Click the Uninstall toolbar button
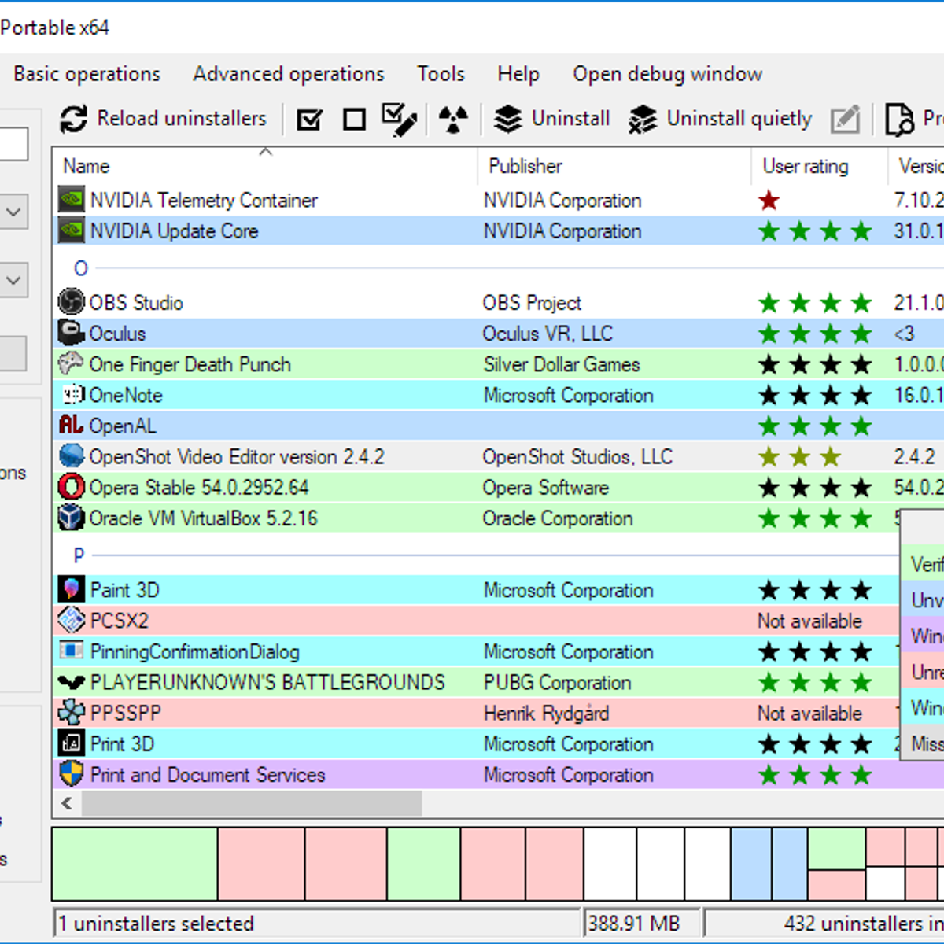944x944 pixels. tap(551, 119)
